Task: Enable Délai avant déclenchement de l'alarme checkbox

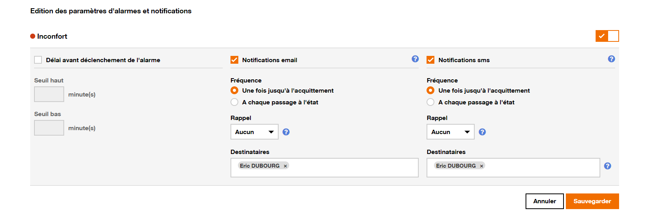Action: 38,60
